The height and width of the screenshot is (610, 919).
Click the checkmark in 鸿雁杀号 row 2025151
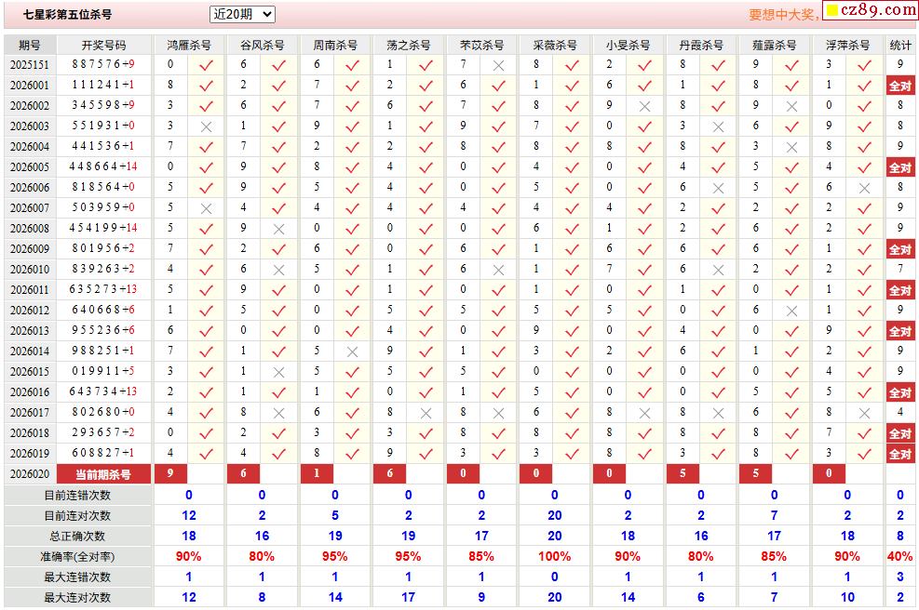[207, 65]
